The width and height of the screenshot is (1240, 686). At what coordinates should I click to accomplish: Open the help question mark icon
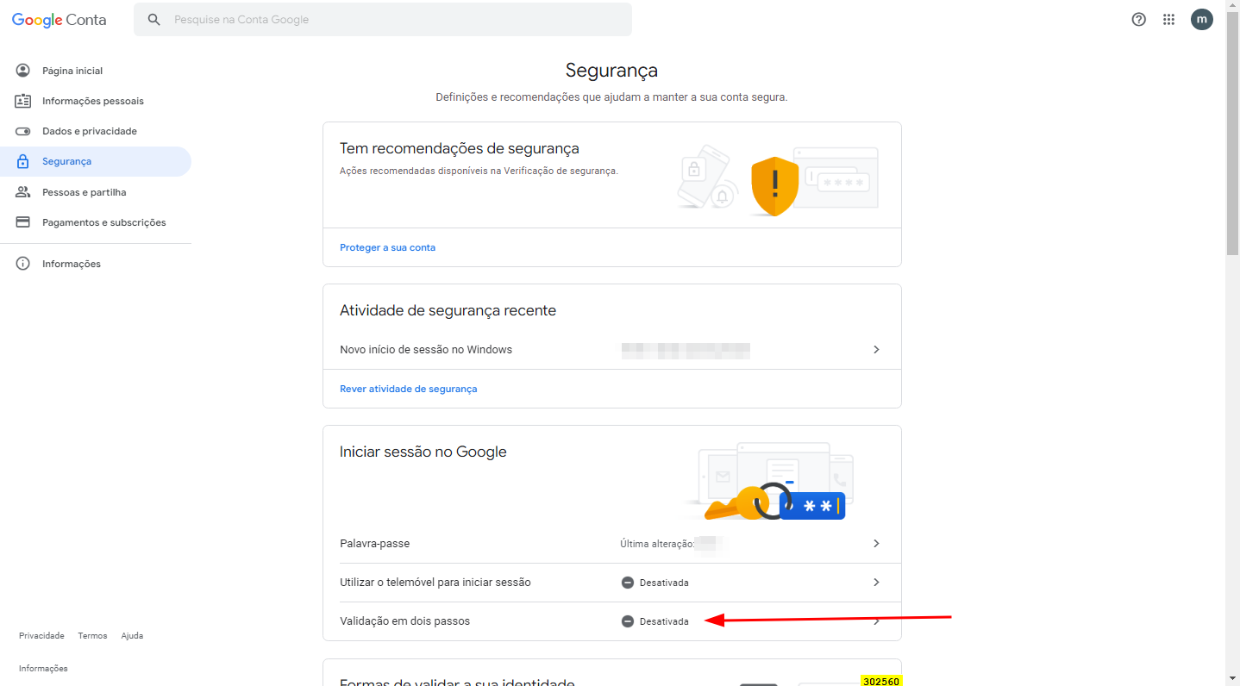point(1139,19)
